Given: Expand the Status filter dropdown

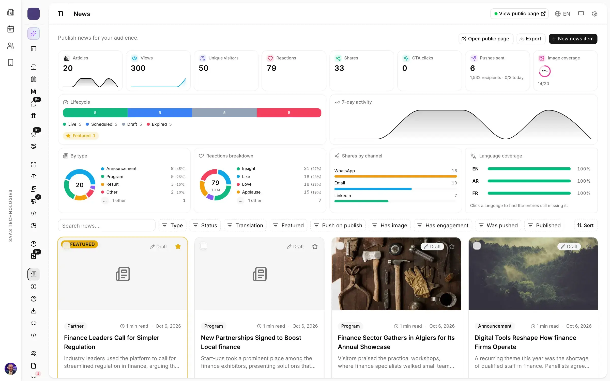Looking at the screenshot, I should coord(205,225).
